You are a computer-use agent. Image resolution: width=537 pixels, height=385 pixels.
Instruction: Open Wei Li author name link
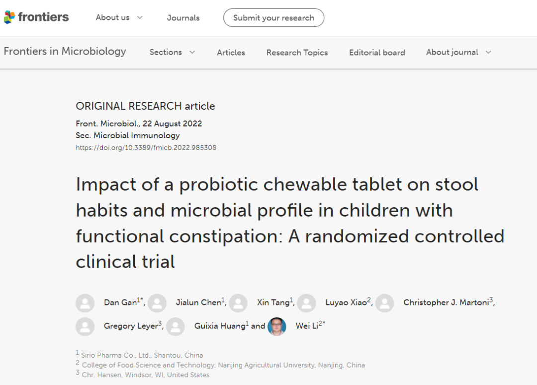pos(307,326)
